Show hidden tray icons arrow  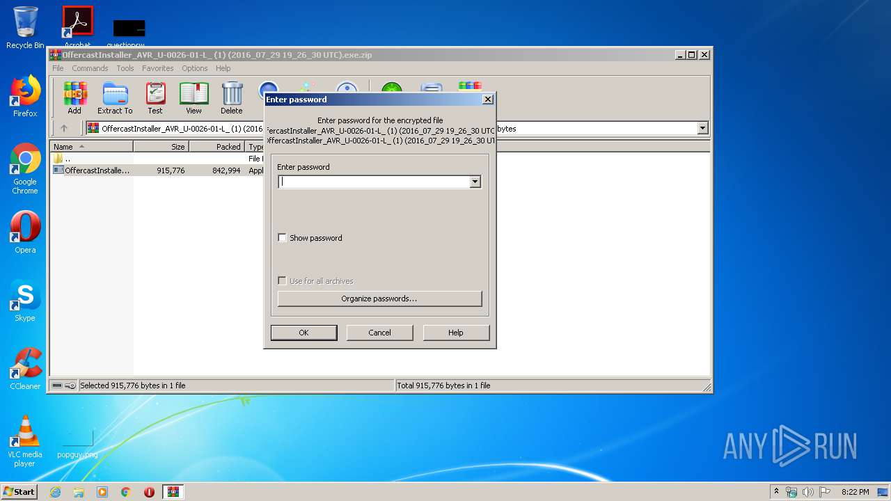pyautogui.click(x=776, y=492)
